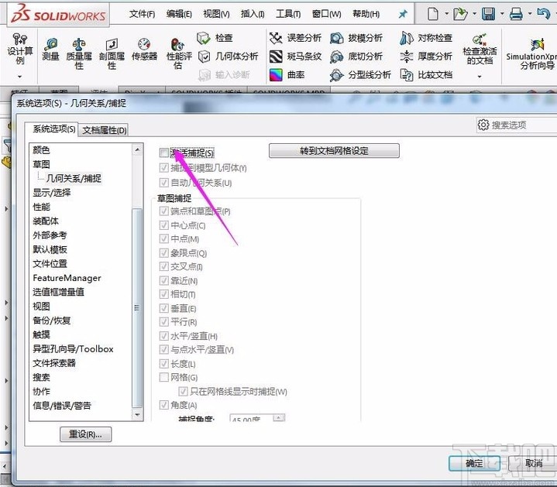This screenshot has height=487, width=557.
Task: Open the 视图(V) menu
Action: tap(216, 14)
